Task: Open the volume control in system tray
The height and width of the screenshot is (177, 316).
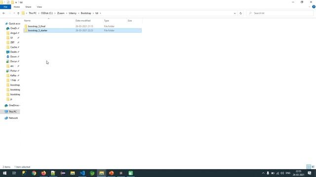Action: pyautogui.click(x=282, y=173)
